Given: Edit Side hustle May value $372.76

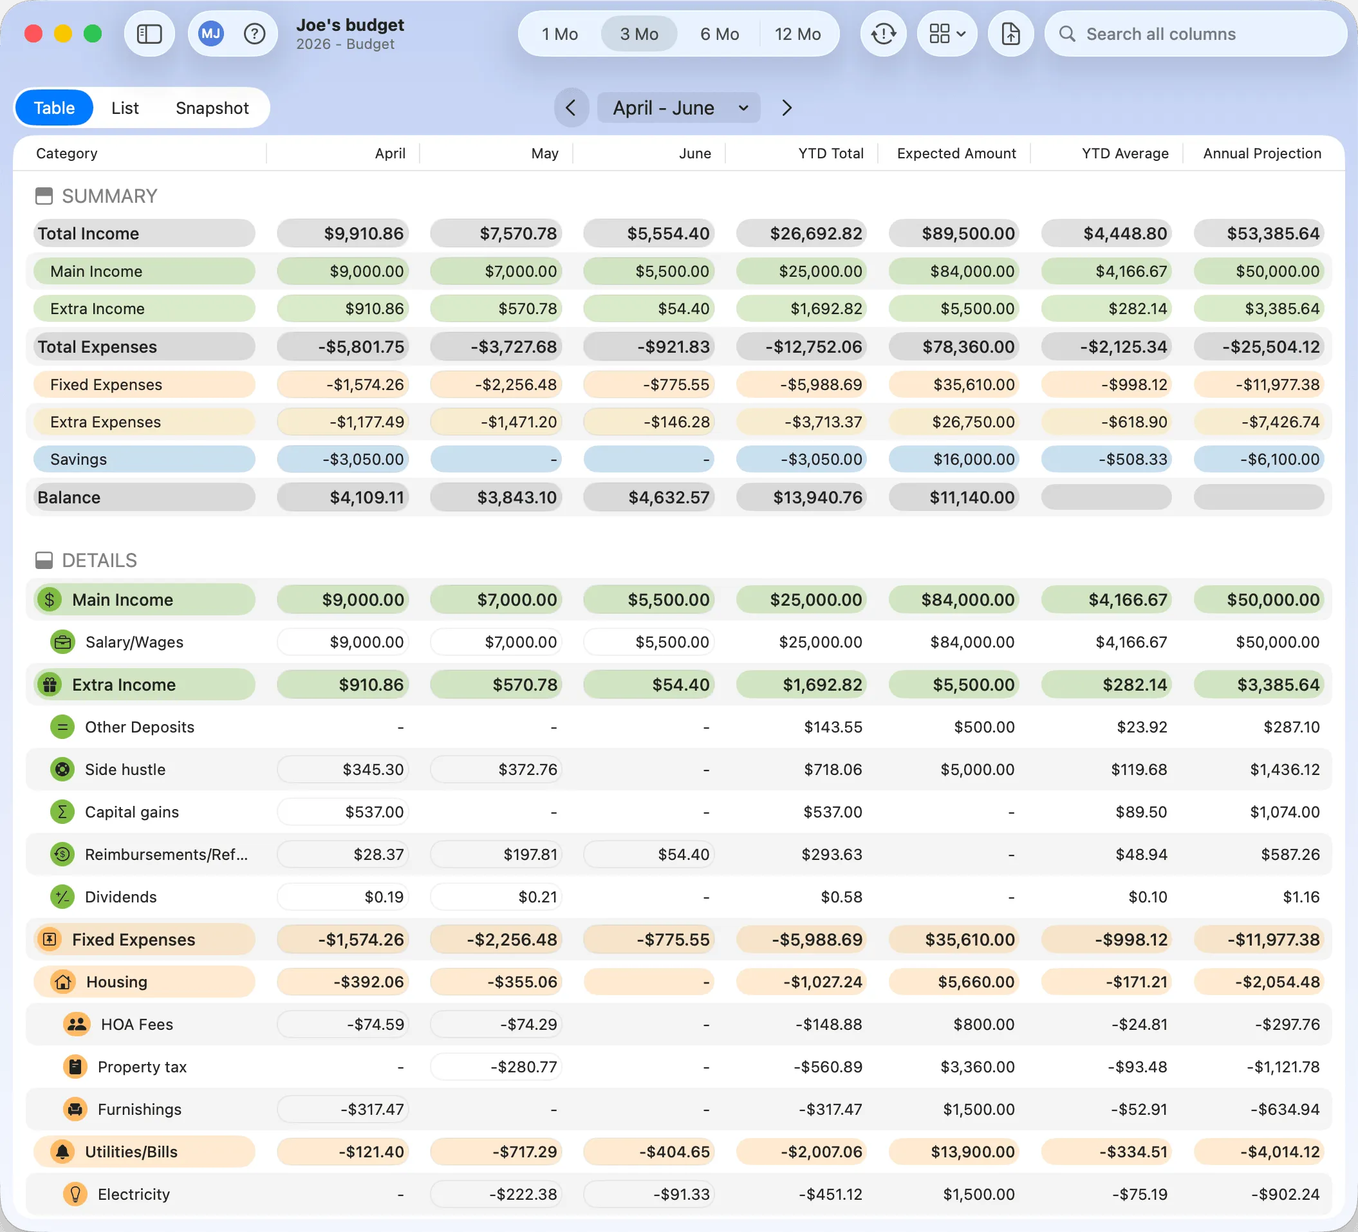Looking at the screenshot, I should click(x=496, y=769).
